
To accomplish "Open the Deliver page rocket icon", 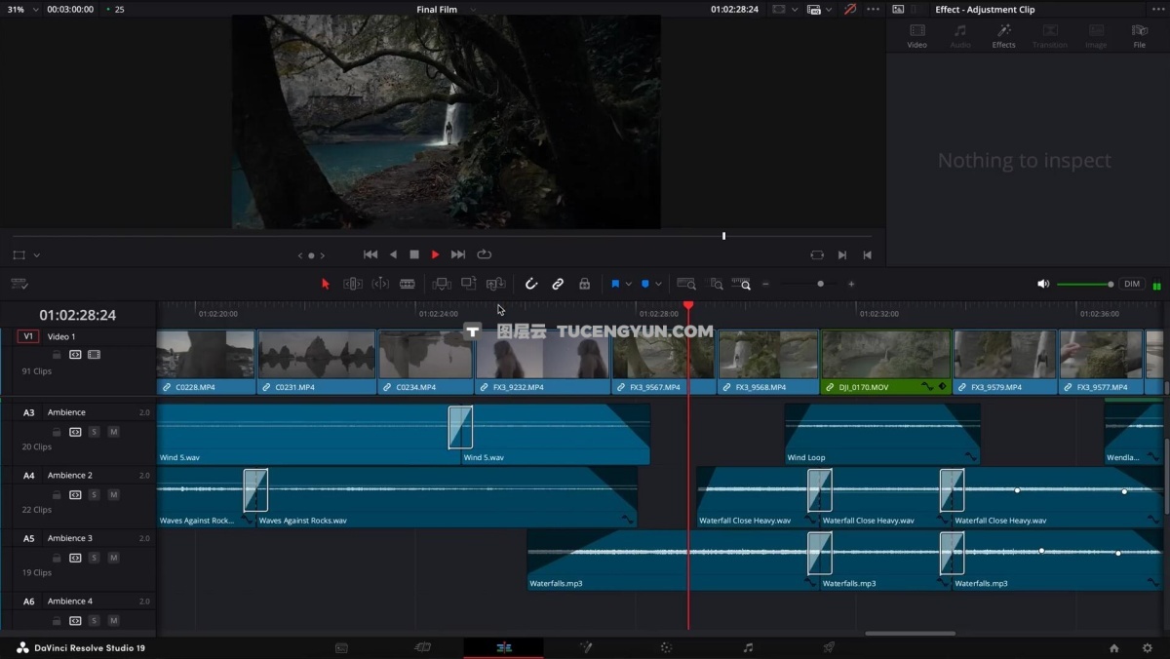I will point(829,647).
